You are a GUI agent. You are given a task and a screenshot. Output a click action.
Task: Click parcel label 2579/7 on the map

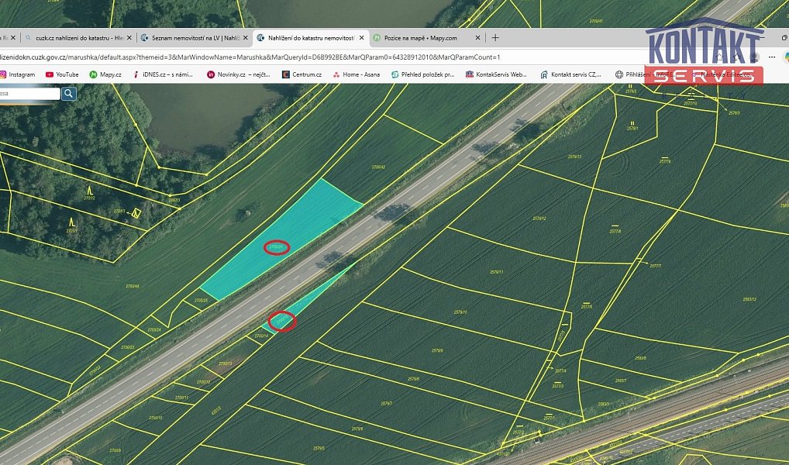[387, 403]
